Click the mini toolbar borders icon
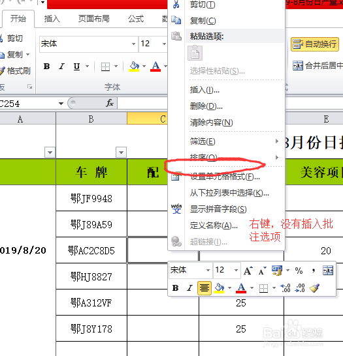Image resolution: width=343 pixels, height=356 pixels. tap(263, 288)
